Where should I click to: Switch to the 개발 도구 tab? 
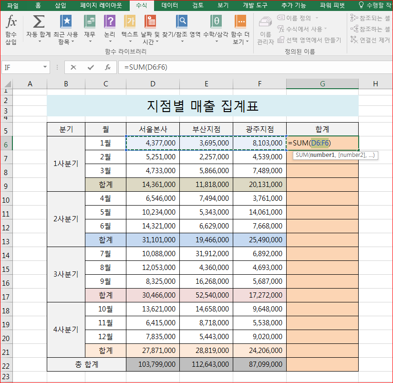coord(255,5)
